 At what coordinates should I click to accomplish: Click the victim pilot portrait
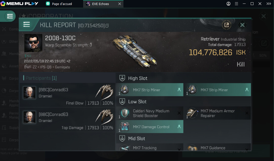[x=33, y=43]
